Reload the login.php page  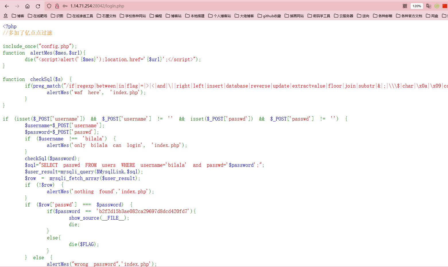[38, 6]
